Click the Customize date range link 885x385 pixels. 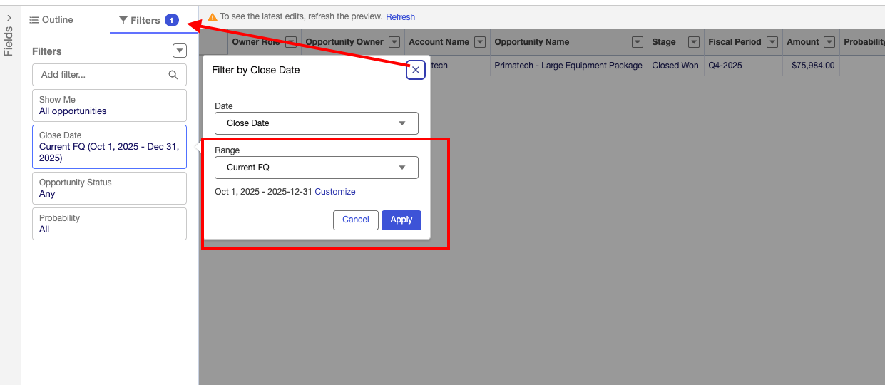pos(335,192)
